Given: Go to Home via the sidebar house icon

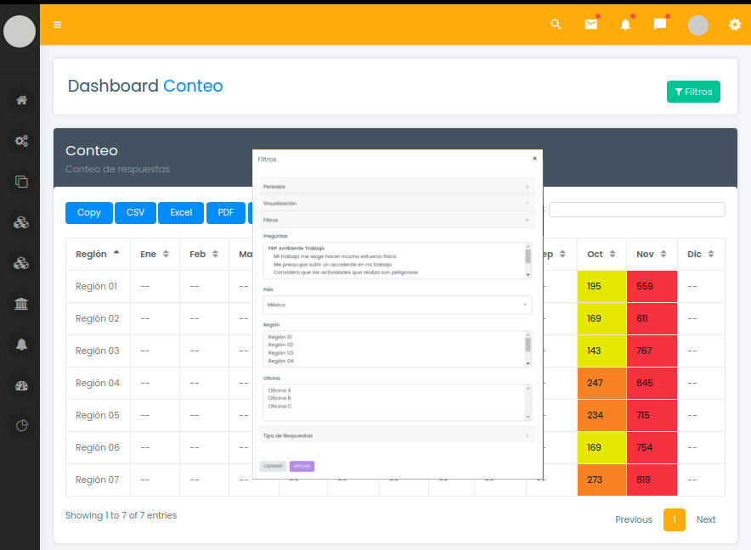Looking at the screenshot, I should pyautogui.click(x=22, y=100).
